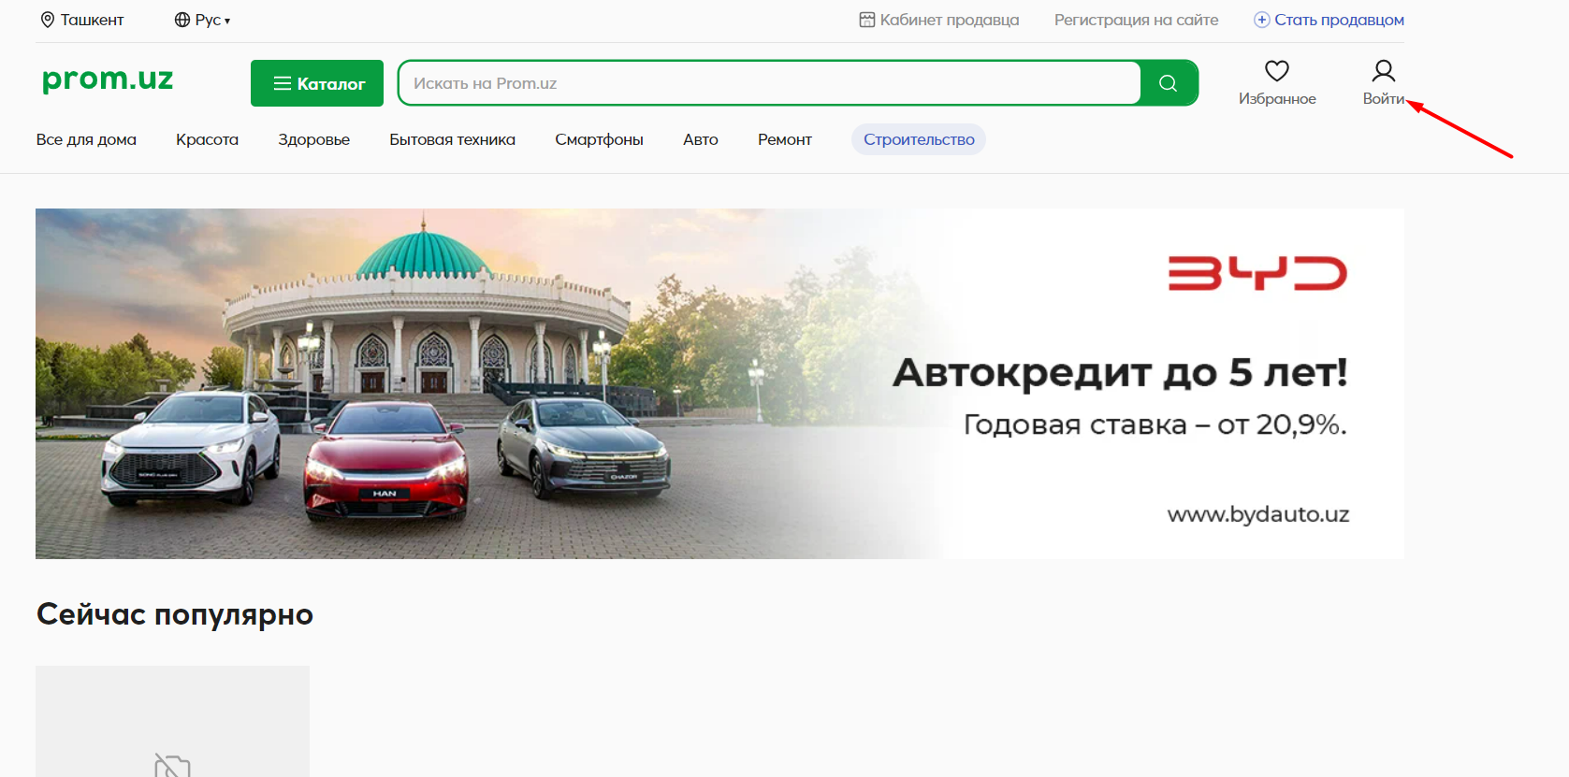Click the globe language icon
The image size is (1569, 777).
(x=182, y=20)
